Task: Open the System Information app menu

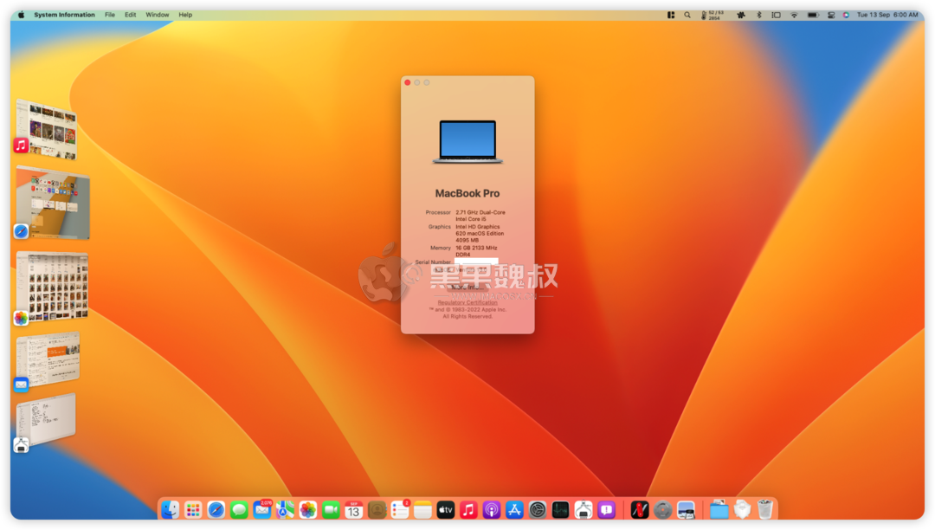Action: [64, 15]
